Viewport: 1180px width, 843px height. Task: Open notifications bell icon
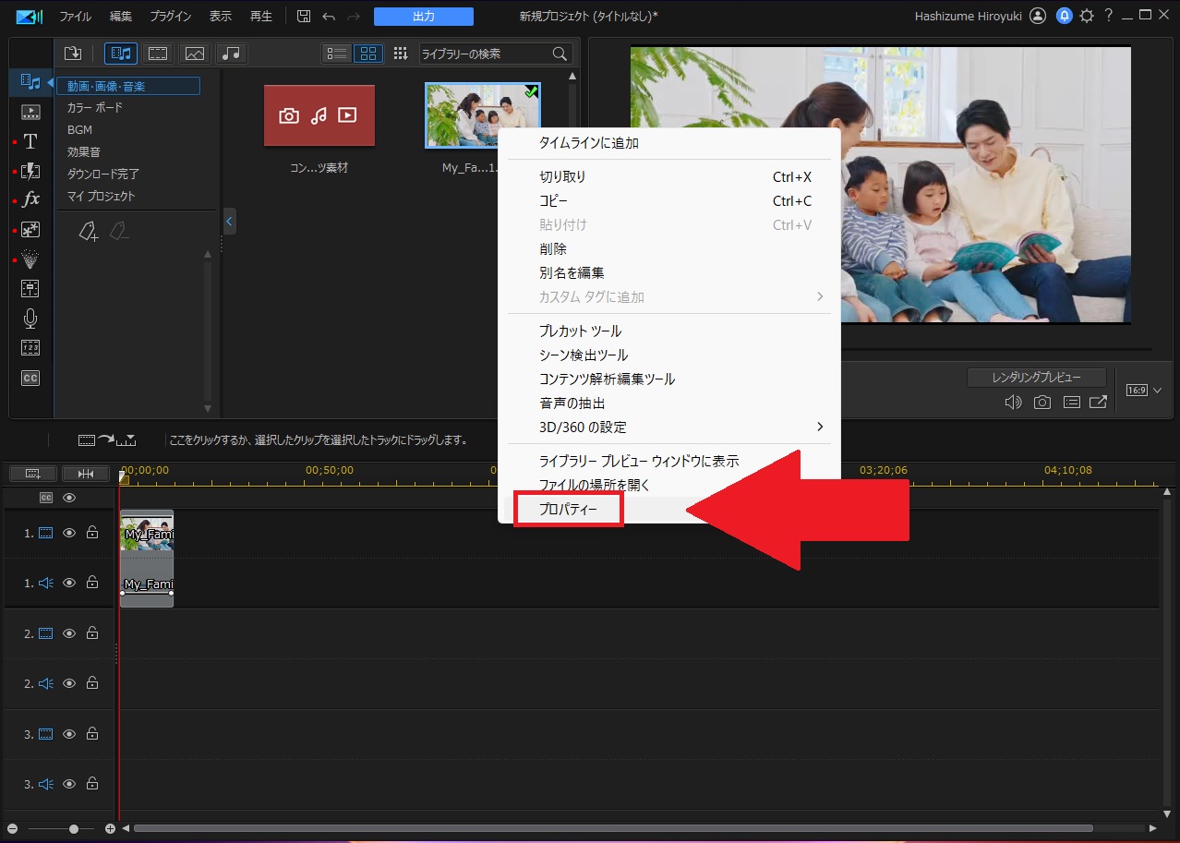click(x=1065, y=16)
